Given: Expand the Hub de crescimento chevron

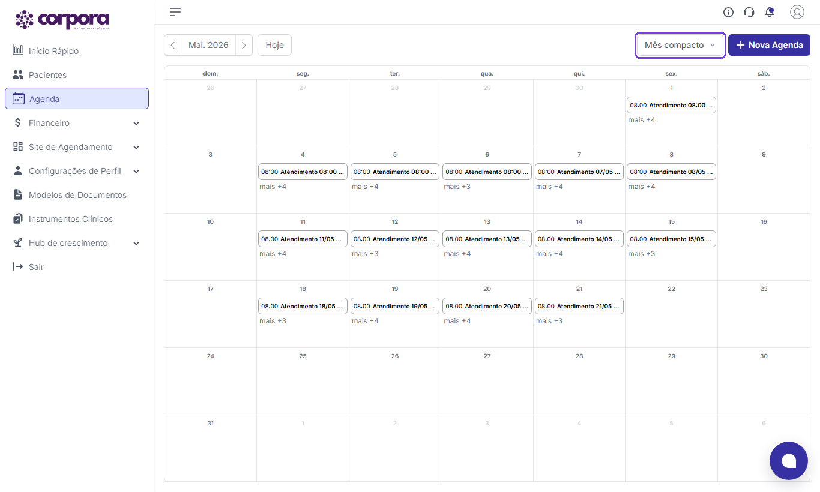Looking at the screenshot, I should (136, 244).
